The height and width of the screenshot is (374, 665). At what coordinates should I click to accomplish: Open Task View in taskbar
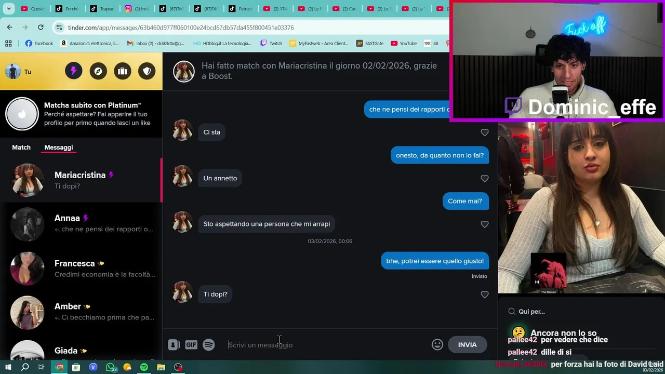coord(42,367)
